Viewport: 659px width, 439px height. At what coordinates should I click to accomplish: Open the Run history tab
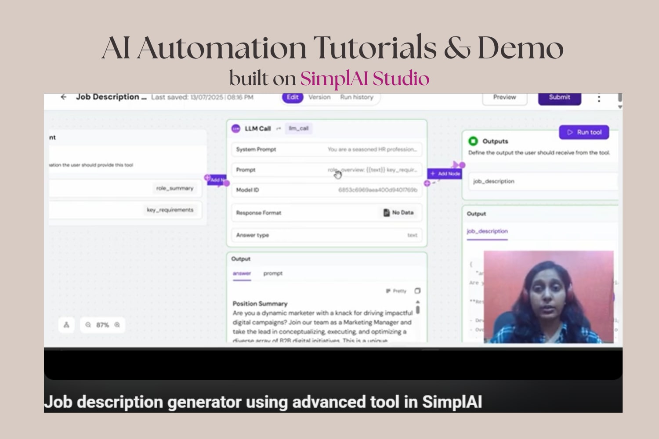(357, 97)
